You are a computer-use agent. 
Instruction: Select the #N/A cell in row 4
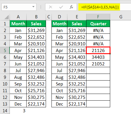[x=98, y=44]
